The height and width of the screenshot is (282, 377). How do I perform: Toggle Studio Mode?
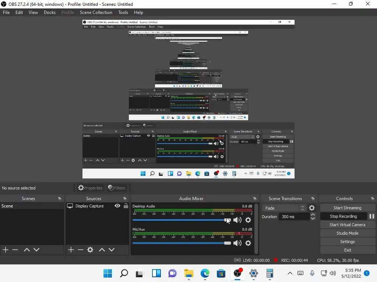pyautogui.click(x=348, y=233)
